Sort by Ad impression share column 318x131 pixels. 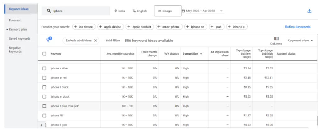(220, 54)
